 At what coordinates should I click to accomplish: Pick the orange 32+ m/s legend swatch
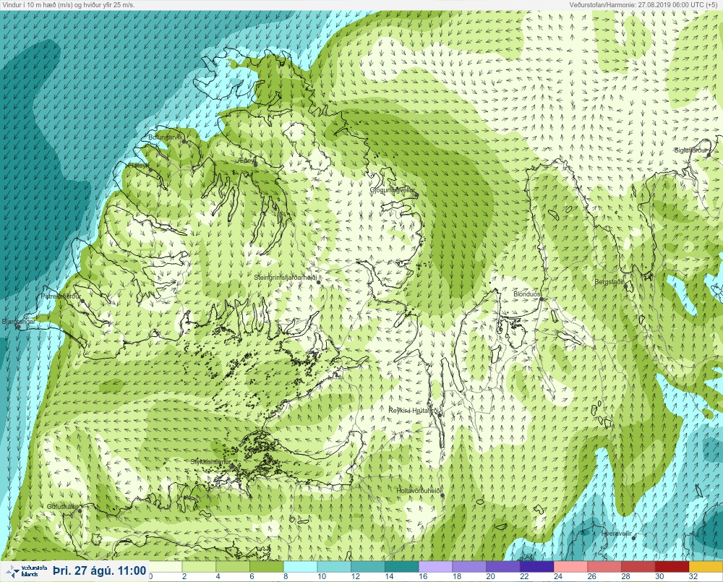706,566
